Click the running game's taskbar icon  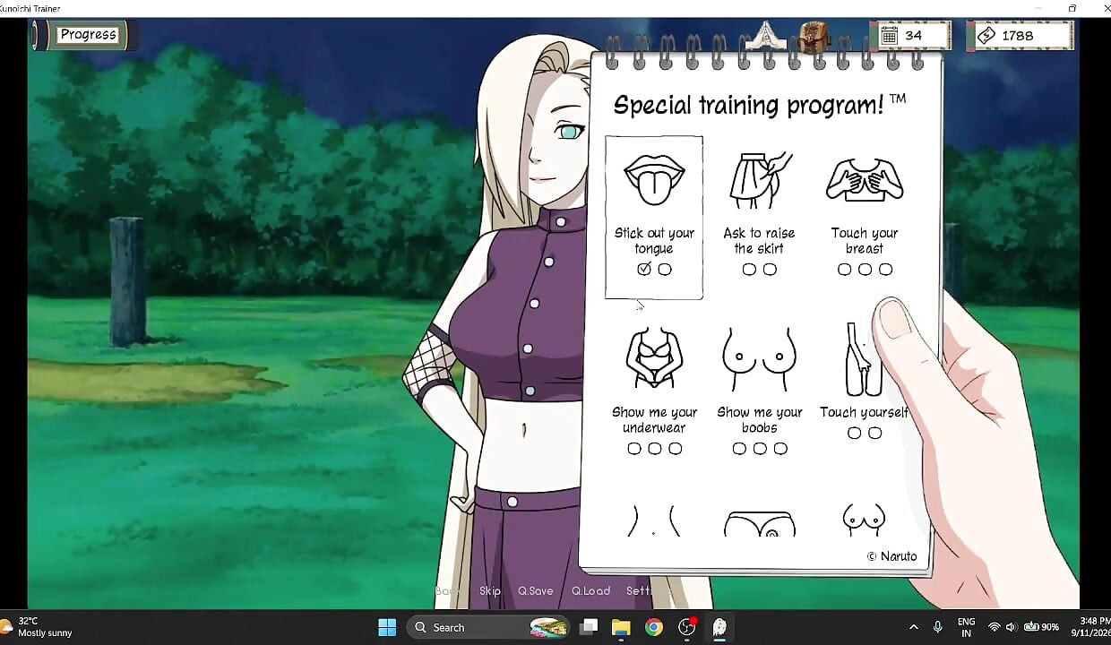[719, 627]
